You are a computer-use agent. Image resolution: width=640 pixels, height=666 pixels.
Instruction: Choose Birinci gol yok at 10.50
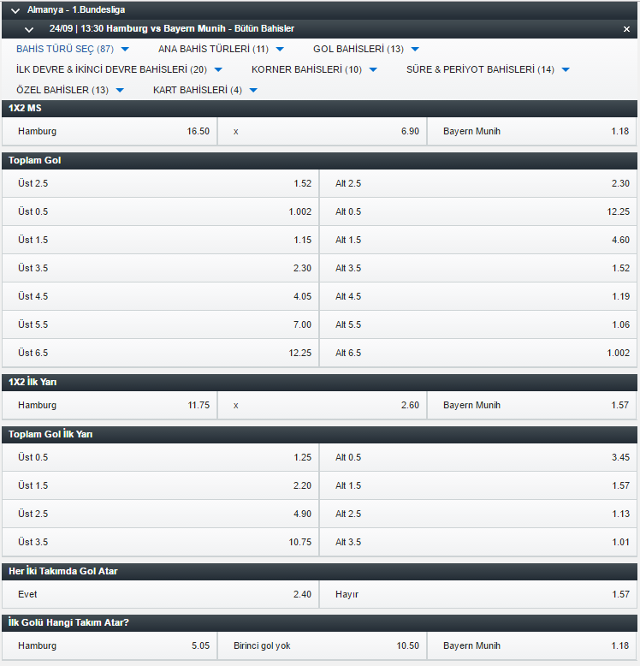pyautogui.click(x=321, y=645)
